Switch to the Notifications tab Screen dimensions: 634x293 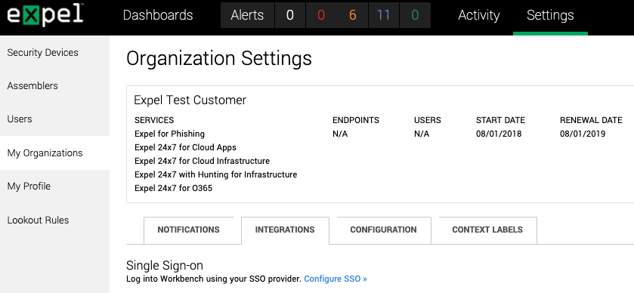(x=188, y=230)
